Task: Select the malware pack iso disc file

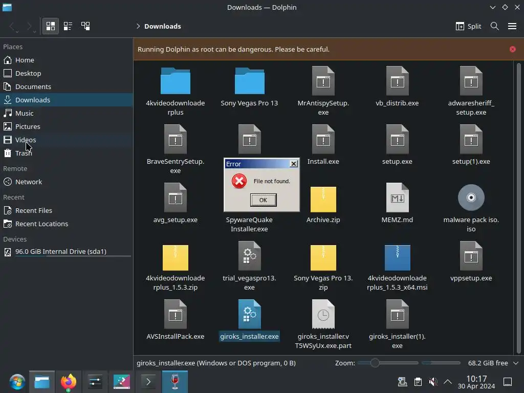Action: (x=471, y=208)
